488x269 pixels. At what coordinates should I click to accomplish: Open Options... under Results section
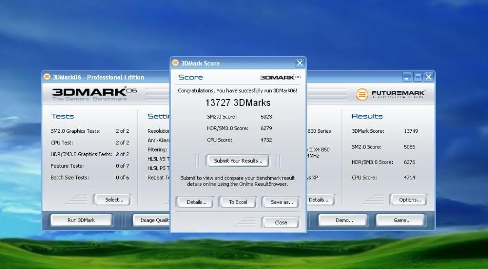click(x=408, y=200)
